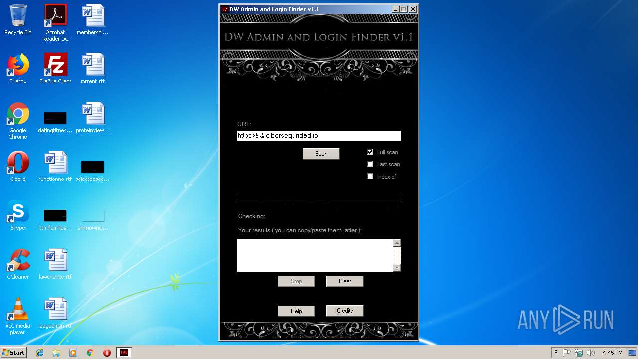Click the Scan button
This screenshot has width=638, height=359.
pos(321,154)
